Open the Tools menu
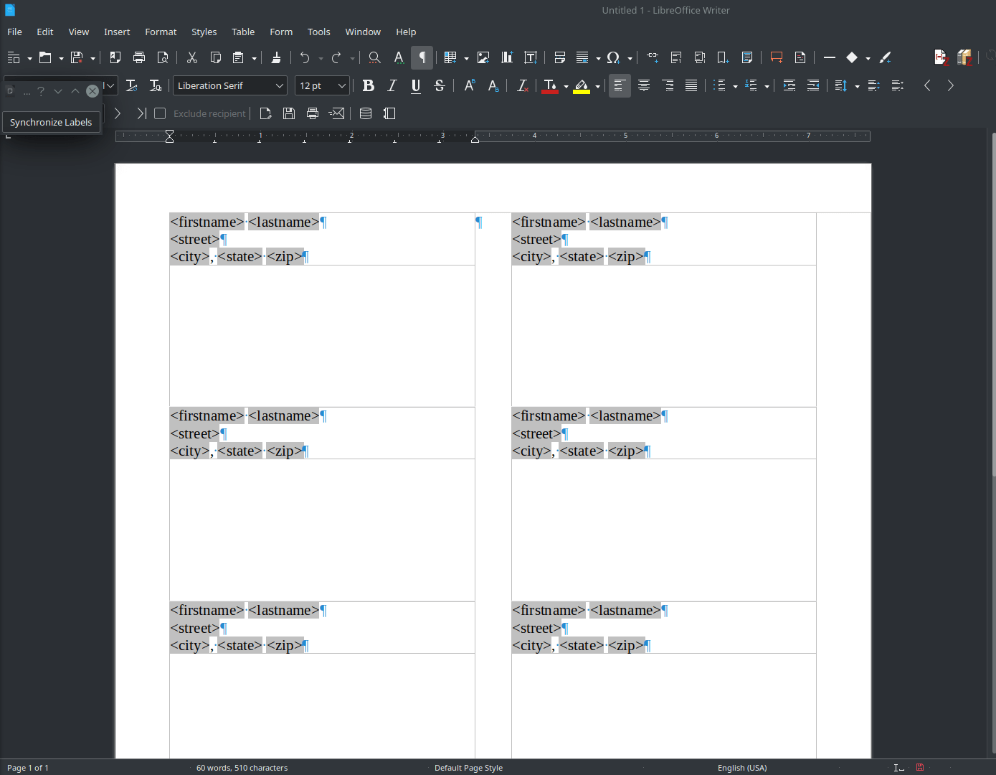This screenshot has width=996, height=775. [x=319, y=32]
